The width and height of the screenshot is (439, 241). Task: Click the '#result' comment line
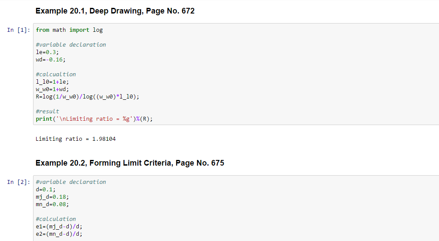coord(47,111)
